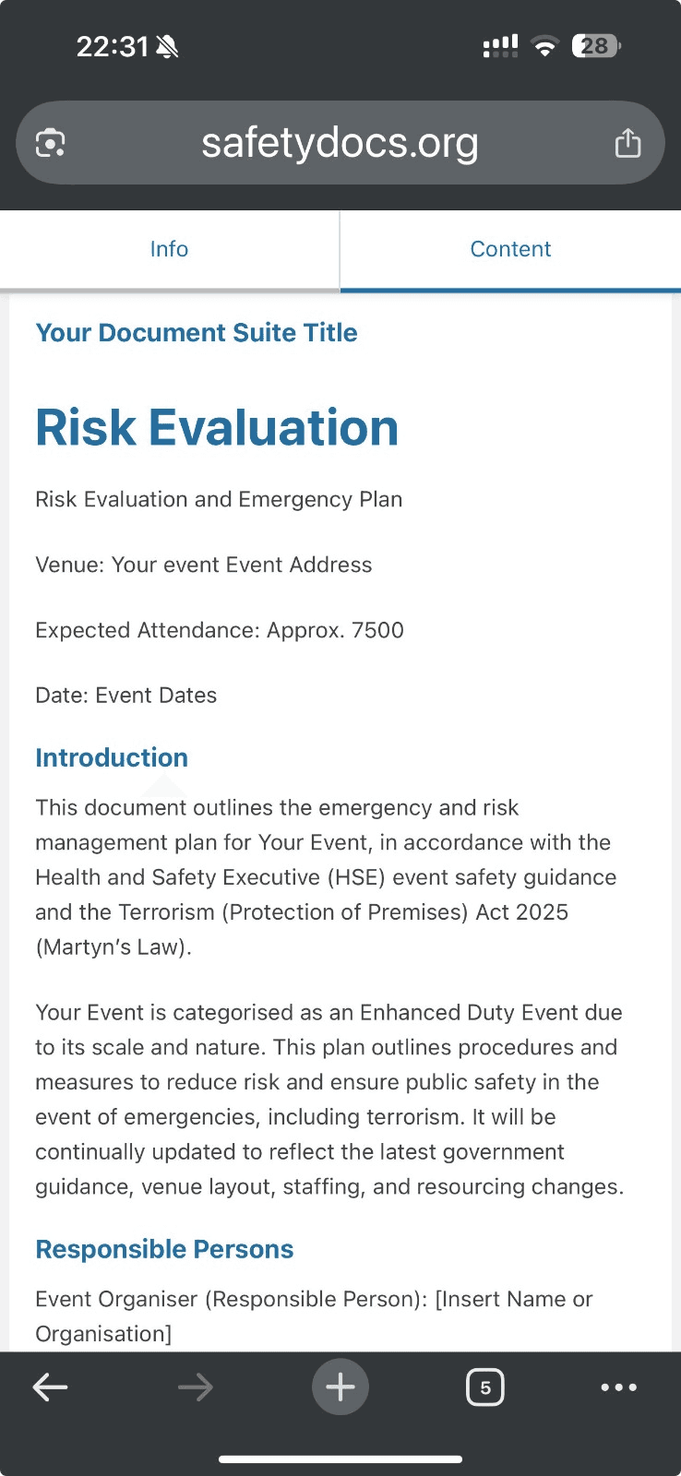The image size is (681, 1476).
Task: Open the three-dot browser menu
Action: click(x=618, y=1387)
